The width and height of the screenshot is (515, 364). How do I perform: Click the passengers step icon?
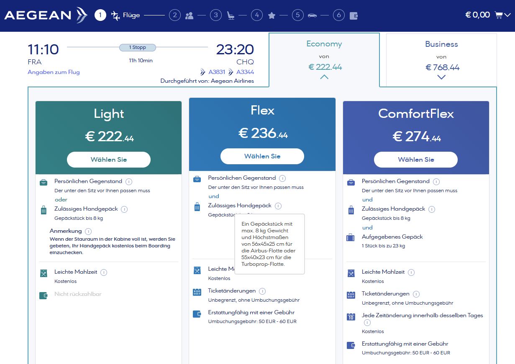click(x=190, y=16)
